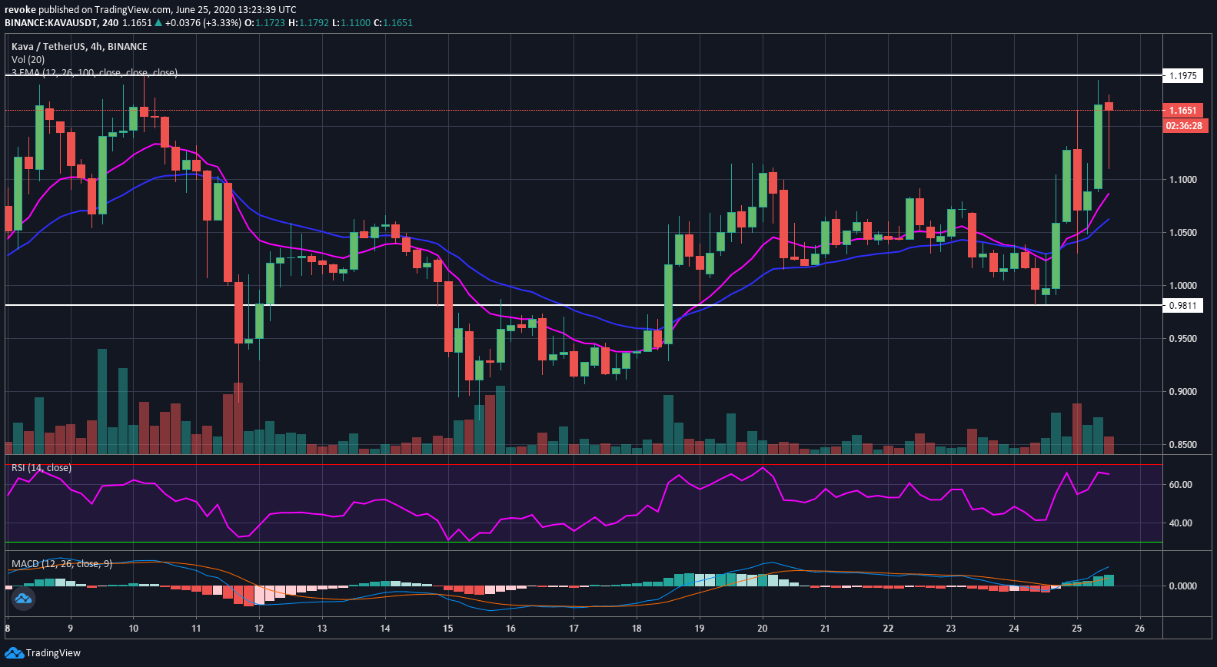Click date label 18 on time axis
Screen dimensions: 1217x667
point(637,629)
